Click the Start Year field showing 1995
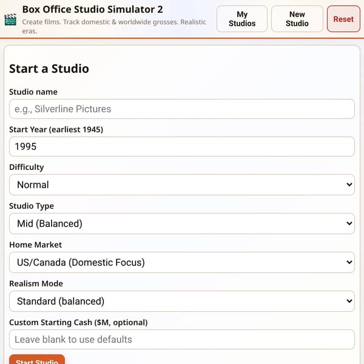The width and height of the screenshot is (364, 364). pyautogui.click(x=182, y=146)
